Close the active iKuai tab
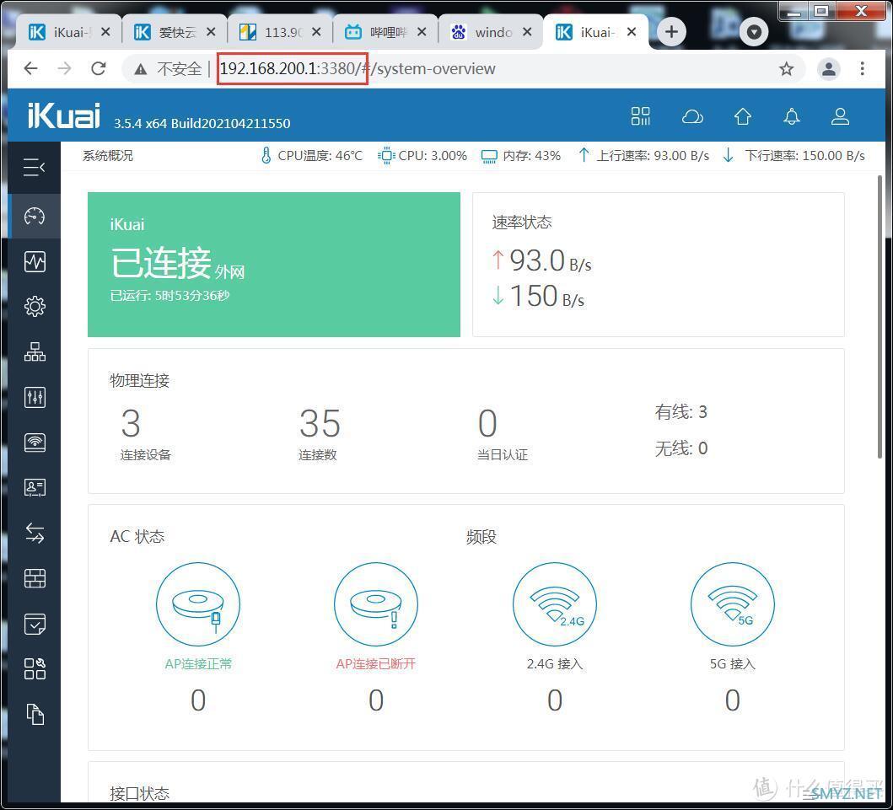The height and width of the screenshot is (810, 893). tap(632, 32)
